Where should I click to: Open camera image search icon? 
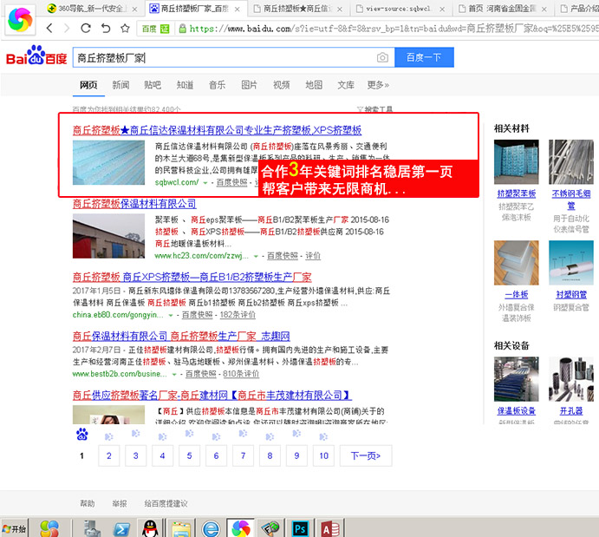tap(382, 57)
